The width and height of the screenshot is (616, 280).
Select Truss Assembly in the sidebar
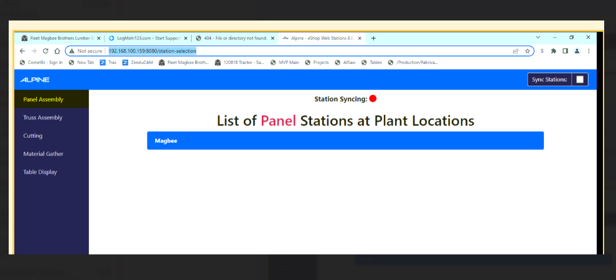[x=52, y=117]
